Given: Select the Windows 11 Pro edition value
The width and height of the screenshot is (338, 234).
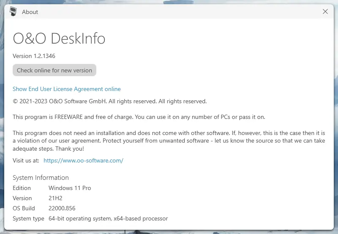Looking at the screenshot, I should tap(70, 188).
